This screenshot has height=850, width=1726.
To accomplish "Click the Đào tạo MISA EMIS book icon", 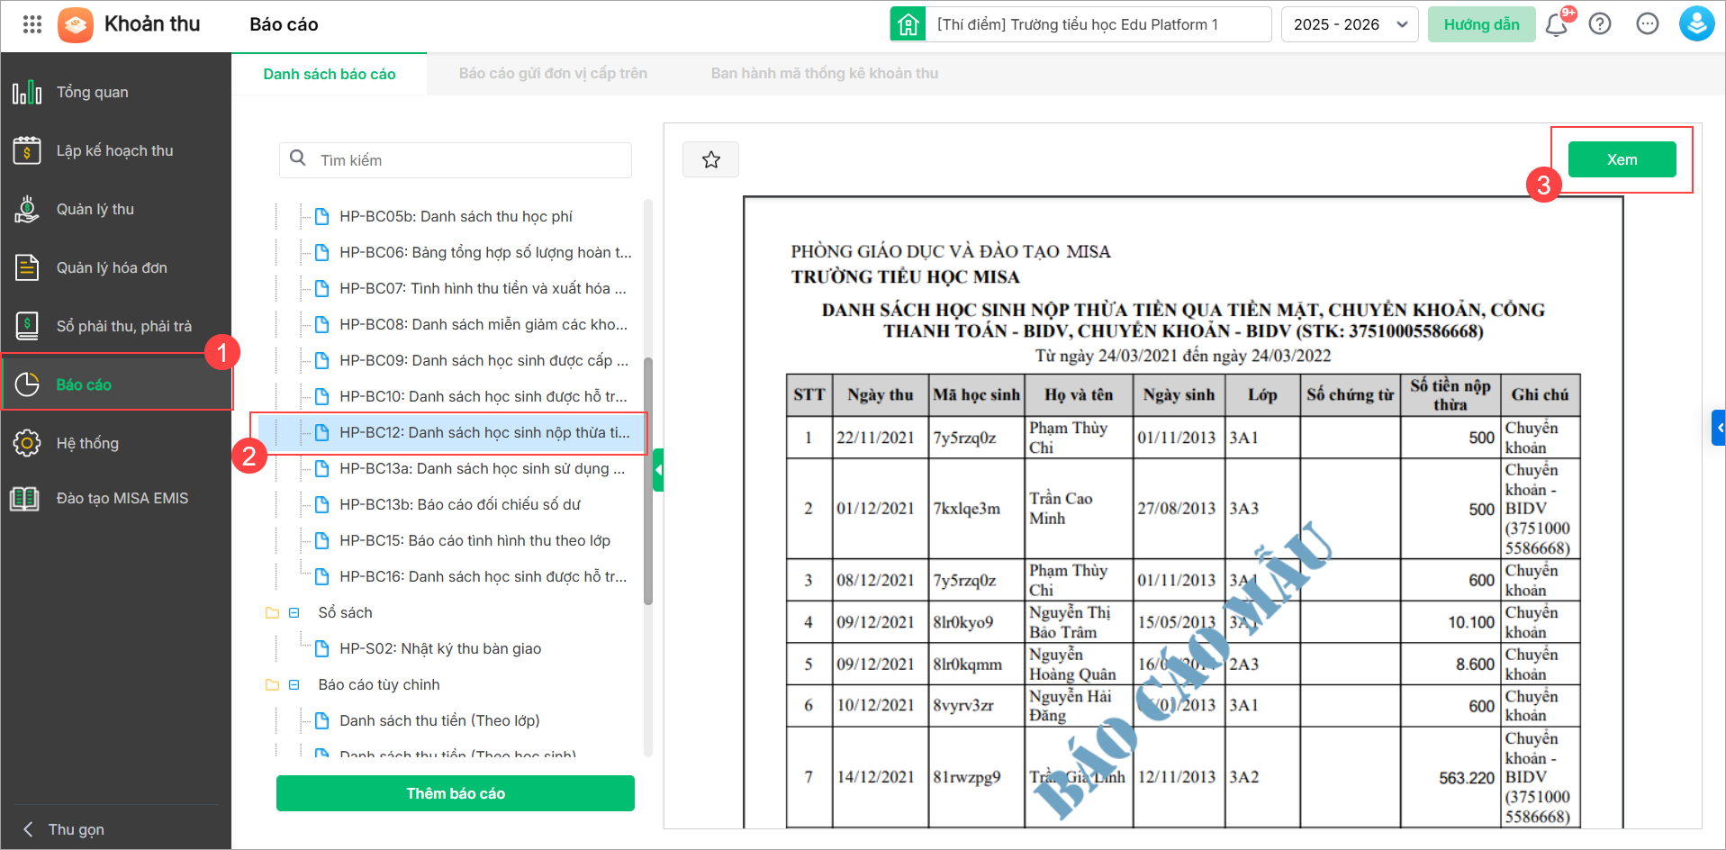I will click(25, 498).
